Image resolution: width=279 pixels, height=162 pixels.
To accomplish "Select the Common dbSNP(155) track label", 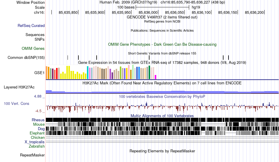I will (26, 57).
